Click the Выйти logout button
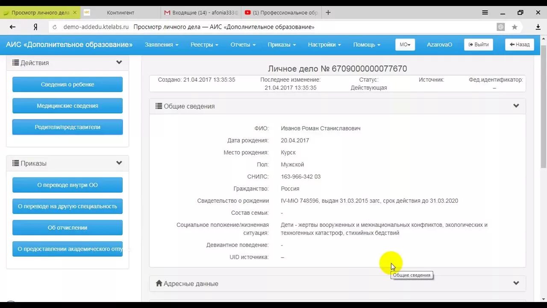 point(479,44)
